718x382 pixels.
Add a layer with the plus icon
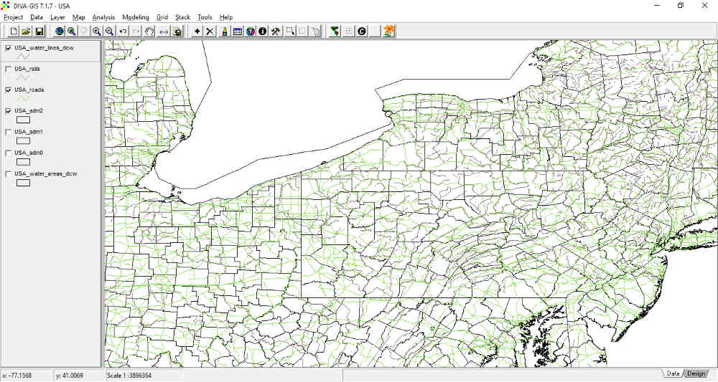tap(197, 31)
